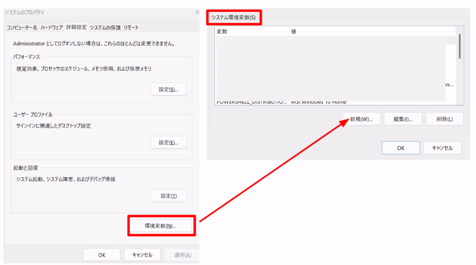Viewport: 476px width, 265px height.
Task: Delete the variable using 削除(L)
Action: (x=445, y=119)
